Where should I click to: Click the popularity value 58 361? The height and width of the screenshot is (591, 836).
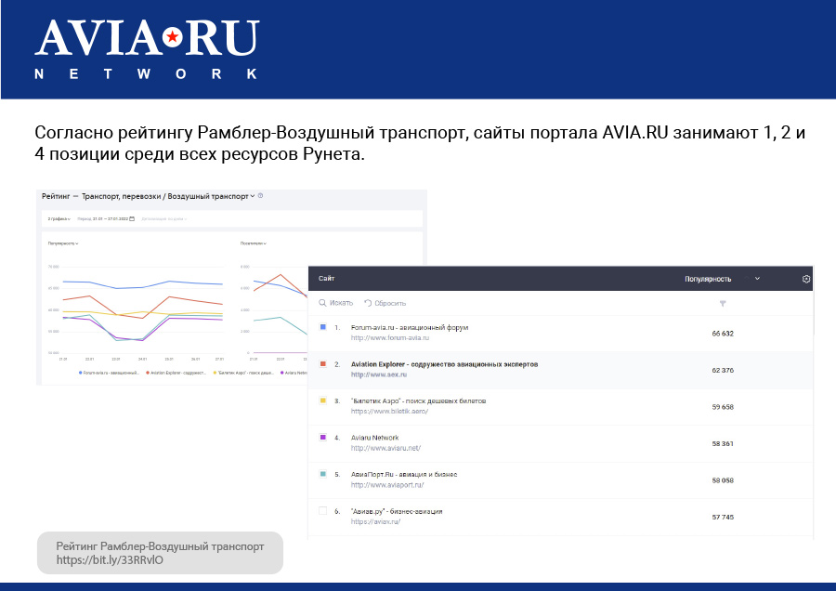click(x=723, y=444)
